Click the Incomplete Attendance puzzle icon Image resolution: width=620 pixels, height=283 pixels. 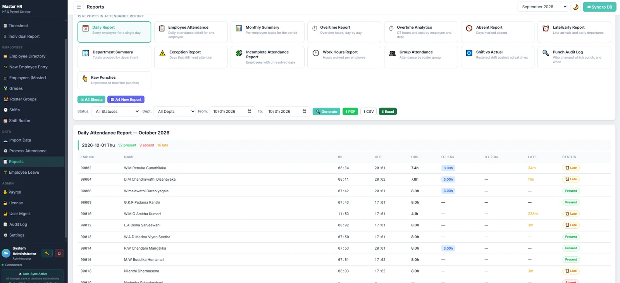coord(239,53)
